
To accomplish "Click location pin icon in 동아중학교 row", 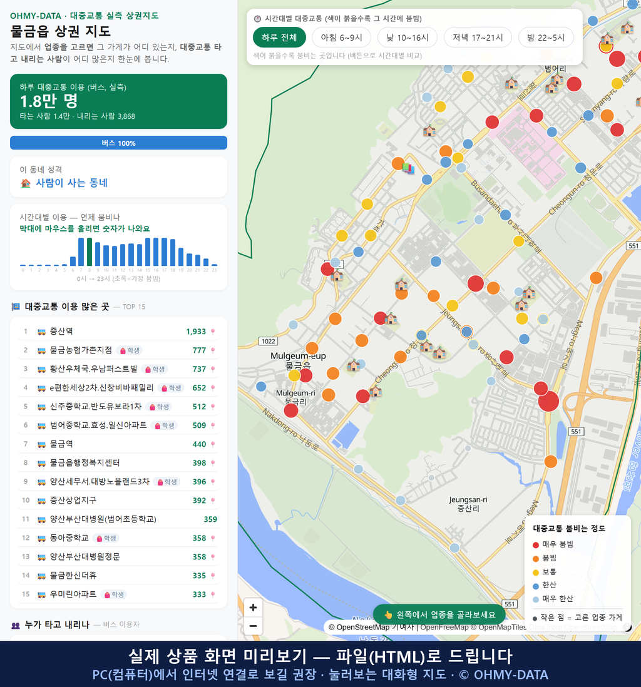I will coord(213,538).
